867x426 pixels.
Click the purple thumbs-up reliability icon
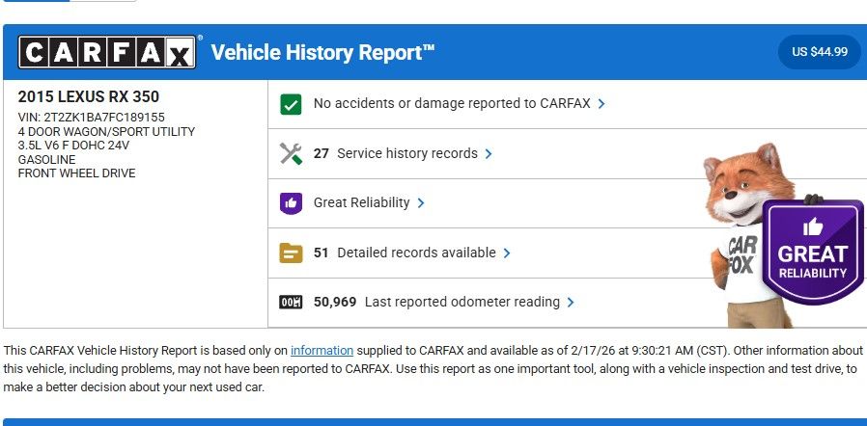pyautogui.click(x=291, y=203)
